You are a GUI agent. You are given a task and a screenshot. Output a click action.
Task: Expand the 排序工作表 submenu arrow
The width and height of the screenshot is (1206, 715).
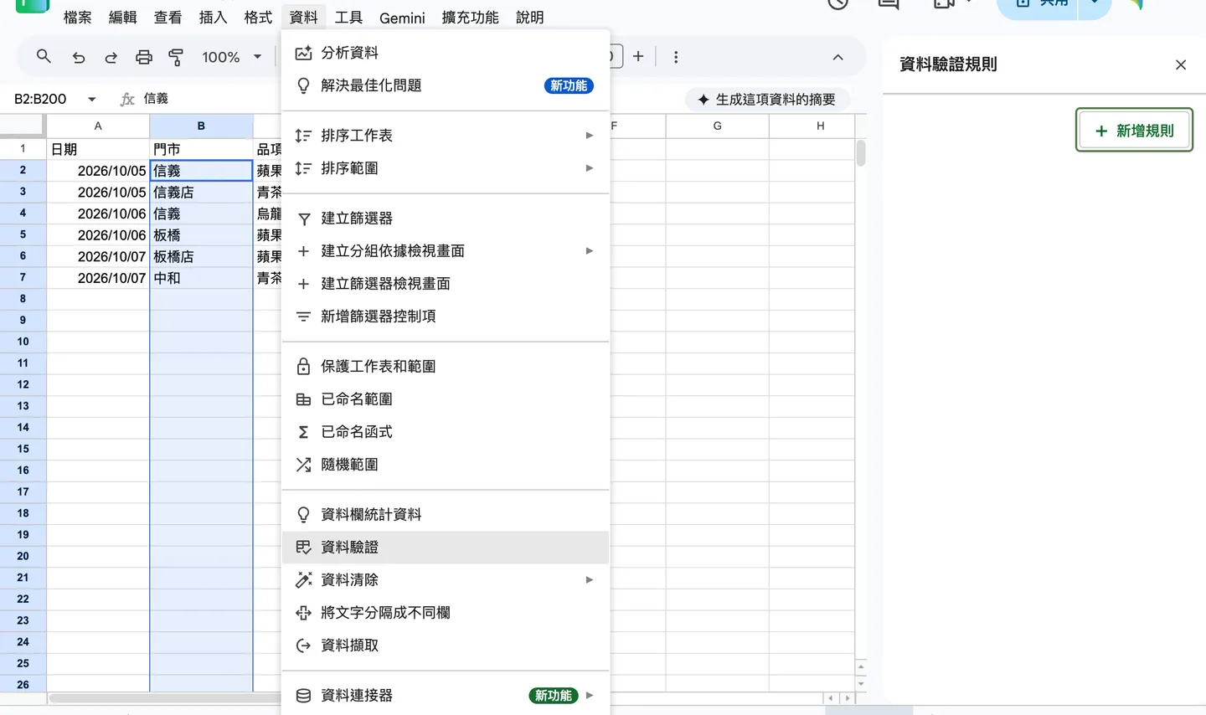tap(590, 136)
